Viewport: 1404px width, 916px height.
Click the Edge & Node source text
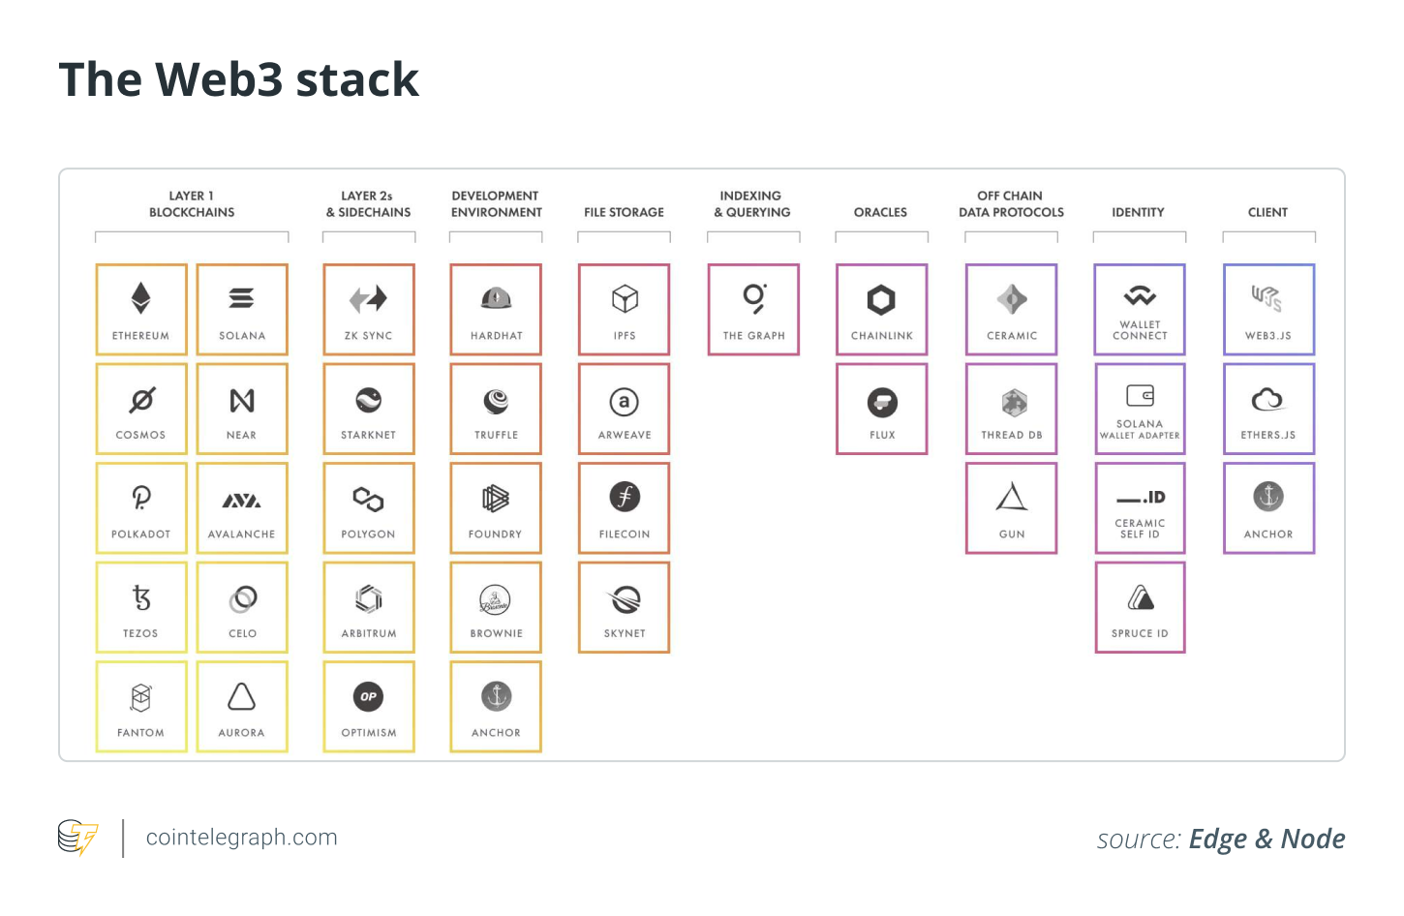(x=1267, y=839)
